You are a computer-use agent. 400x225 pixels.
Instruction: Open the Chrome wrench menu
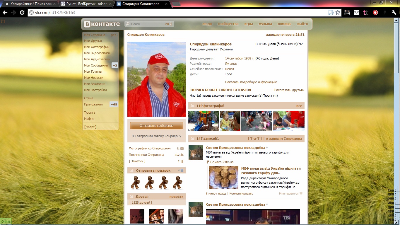pyautogui.click(x=394, y=12)
